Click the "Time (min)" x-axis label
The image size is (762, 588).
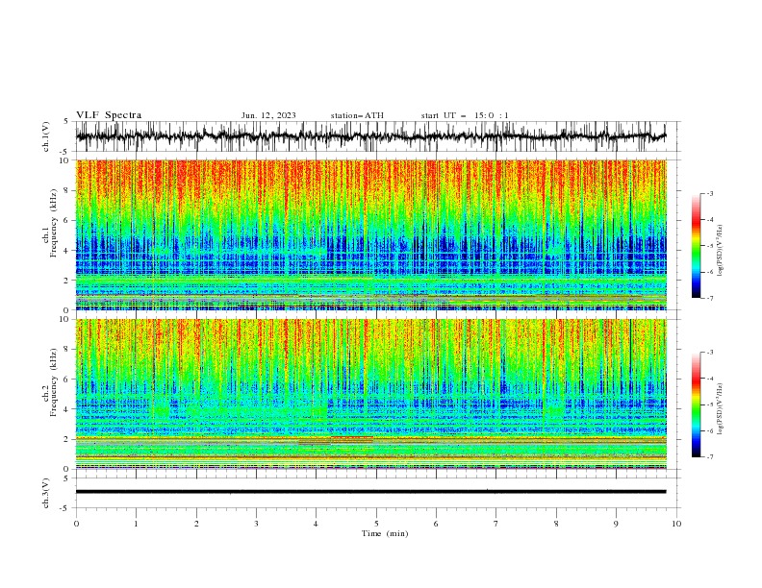[x=385, y=533]
